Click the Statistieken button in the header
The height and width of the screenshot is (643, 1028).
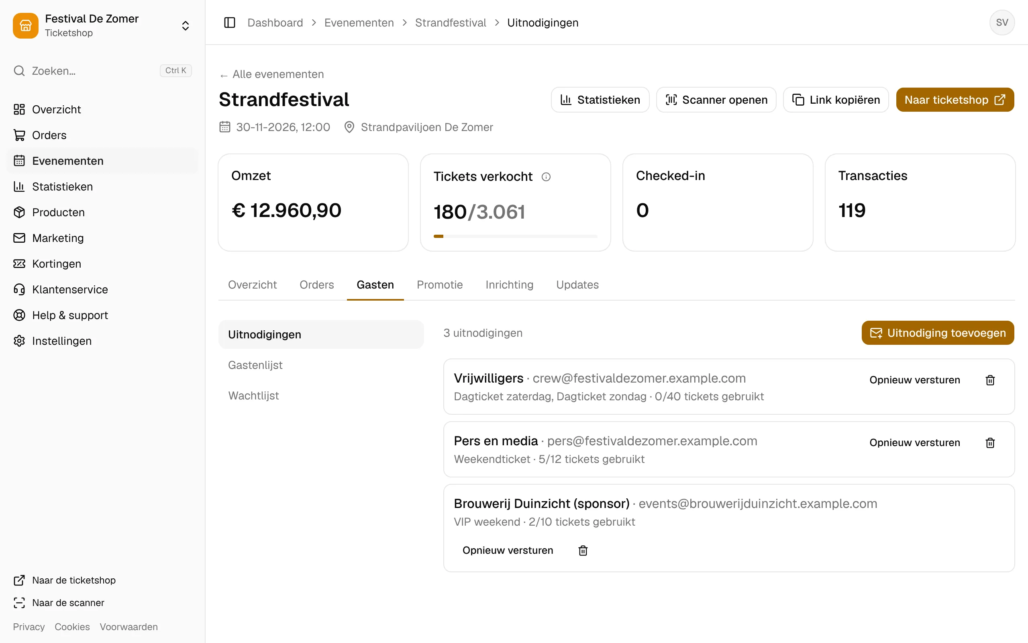tap(600, 100)
